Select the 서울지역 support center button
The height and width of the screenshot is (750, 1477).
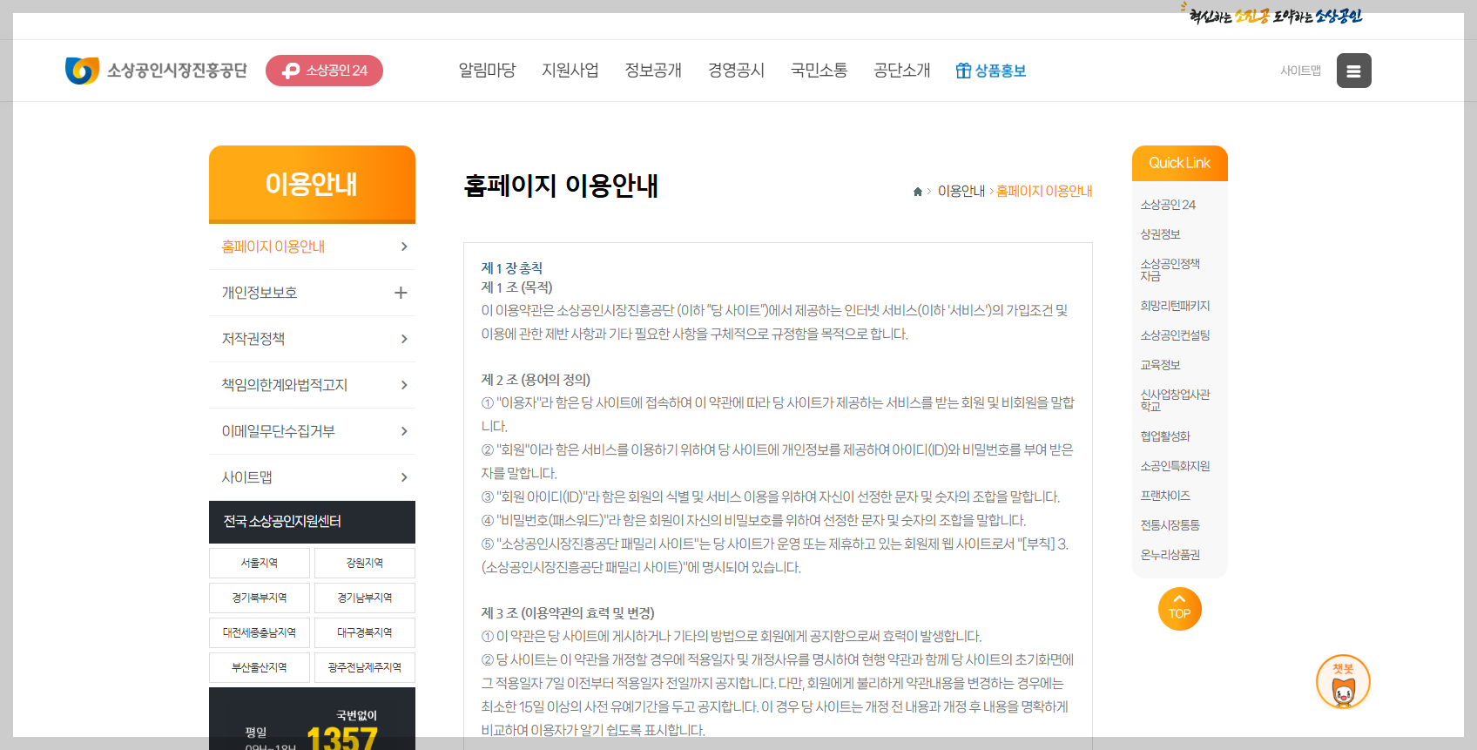tap(260, 563)
